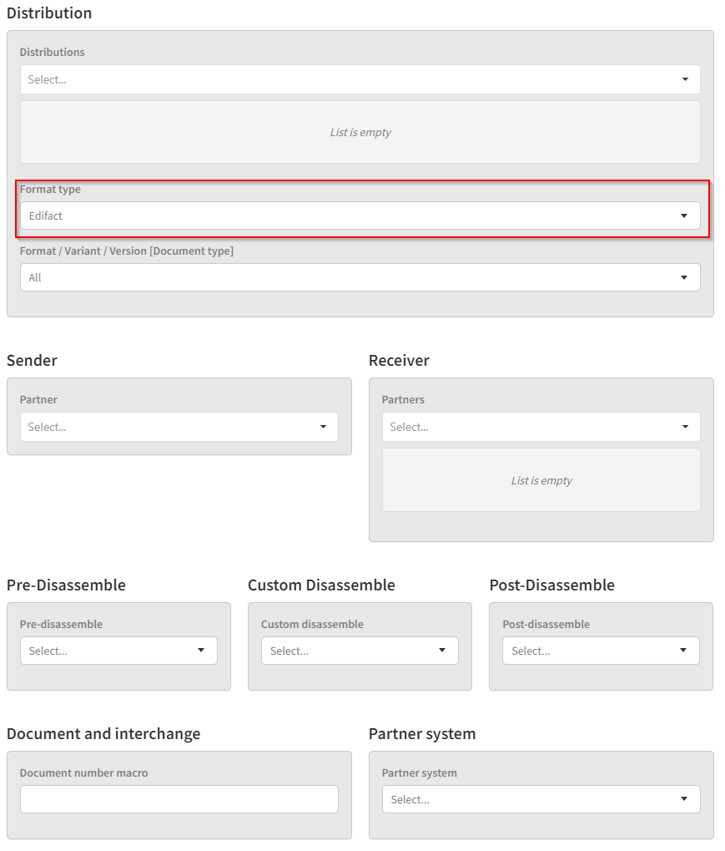Focus the Document number macro text field
The width and height of the screenshot is (725, 851).
(179, 799)
